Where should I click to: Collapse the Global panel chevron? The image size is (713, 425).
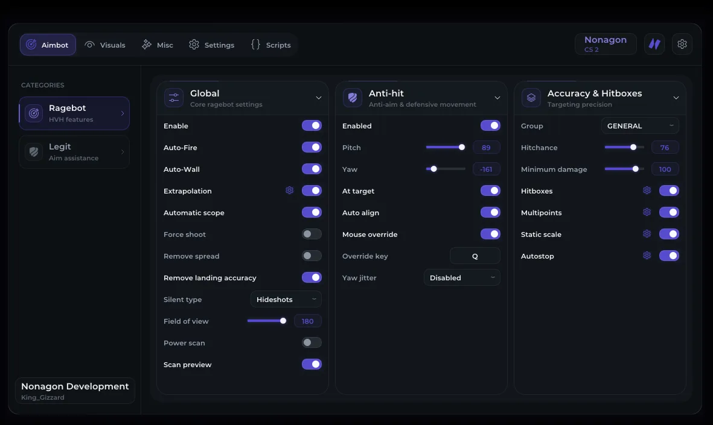coord(319,98)
